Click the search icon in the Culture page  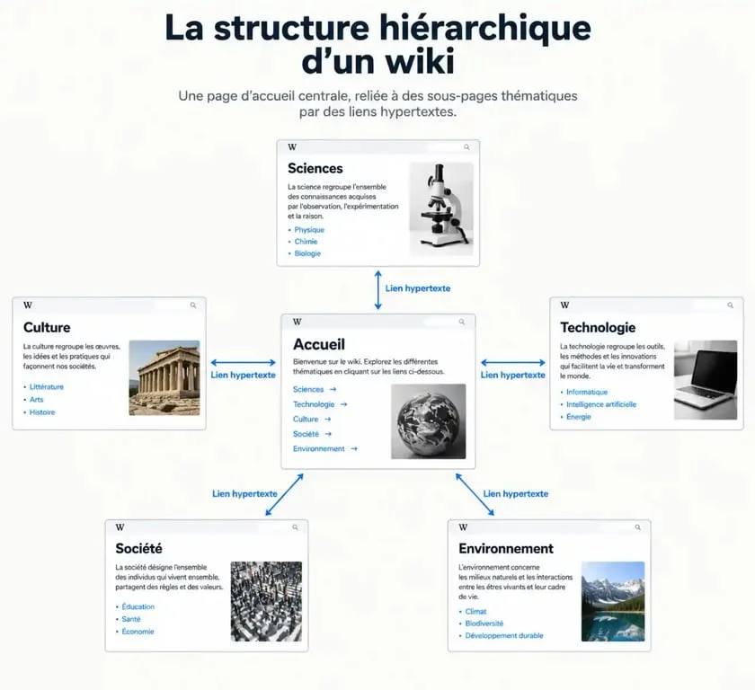193,305
